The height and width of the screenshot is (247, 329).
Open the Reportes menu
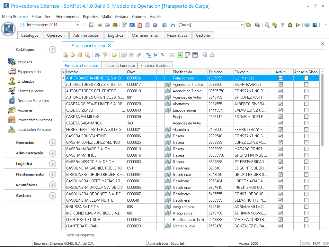[90, 17]
